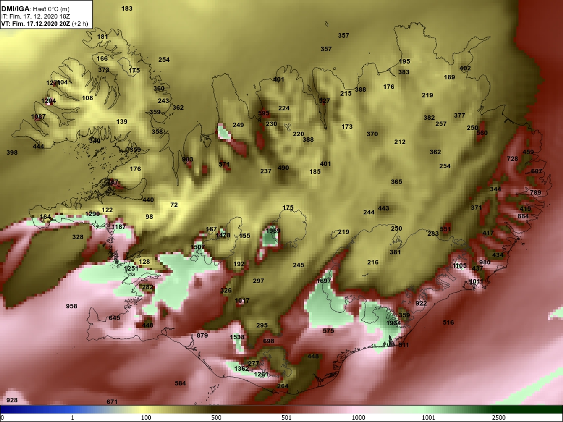Click the 1969 height value
This screenshot has height=422, width=563.
[273, 231]
